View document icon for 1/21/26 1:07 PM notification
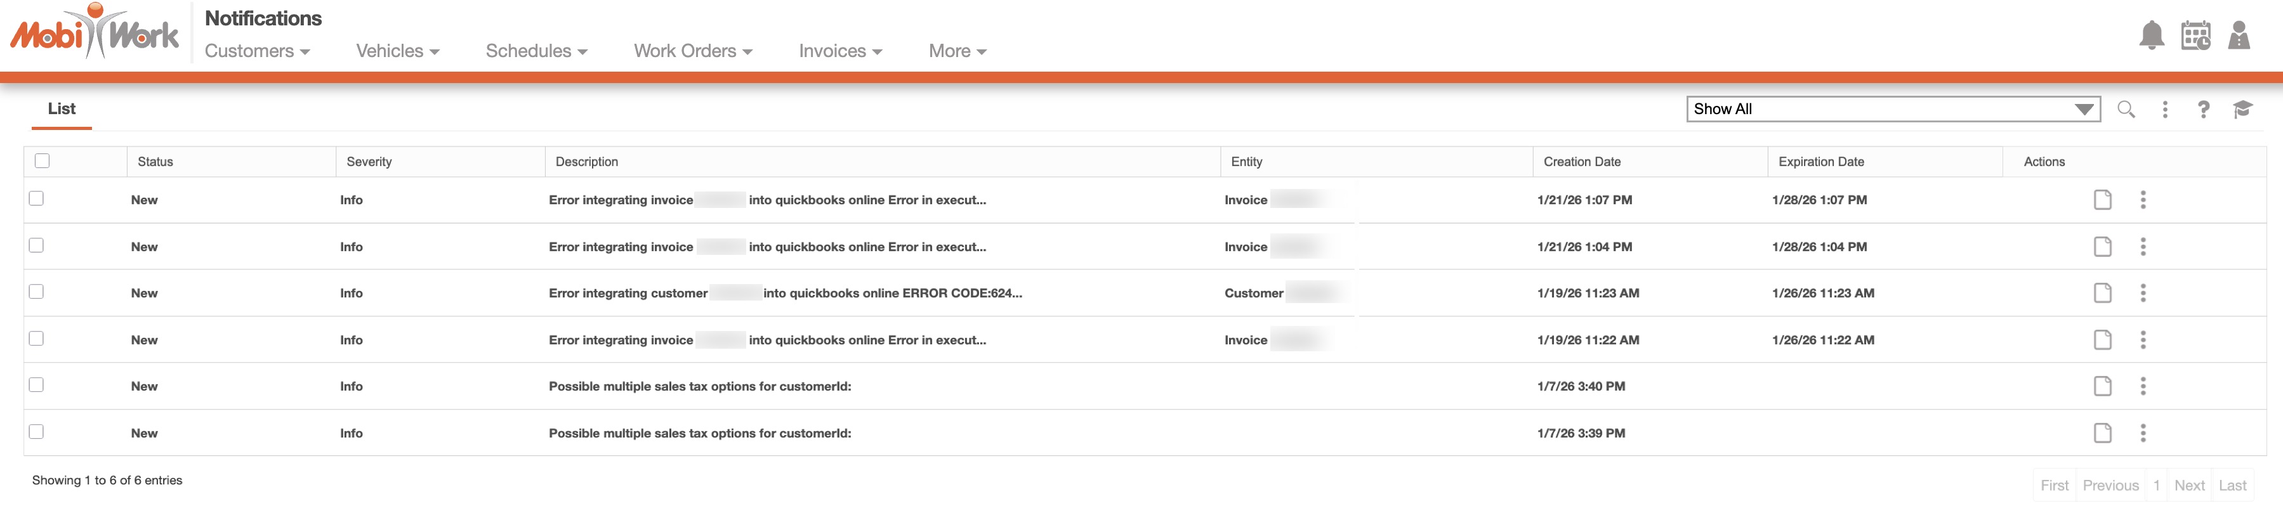 [x=2102, y=200]
